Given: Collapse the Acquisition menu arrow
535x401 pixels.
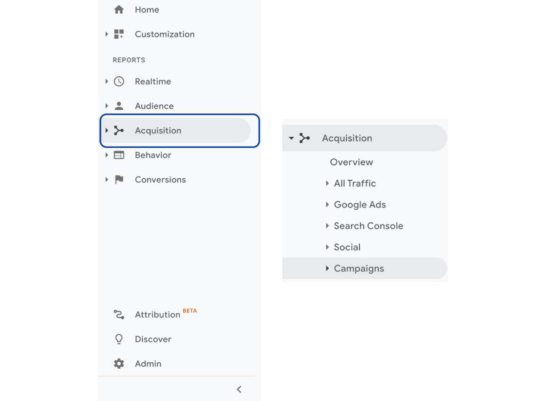Looking at the screenshot, I should tap(291, 138).
